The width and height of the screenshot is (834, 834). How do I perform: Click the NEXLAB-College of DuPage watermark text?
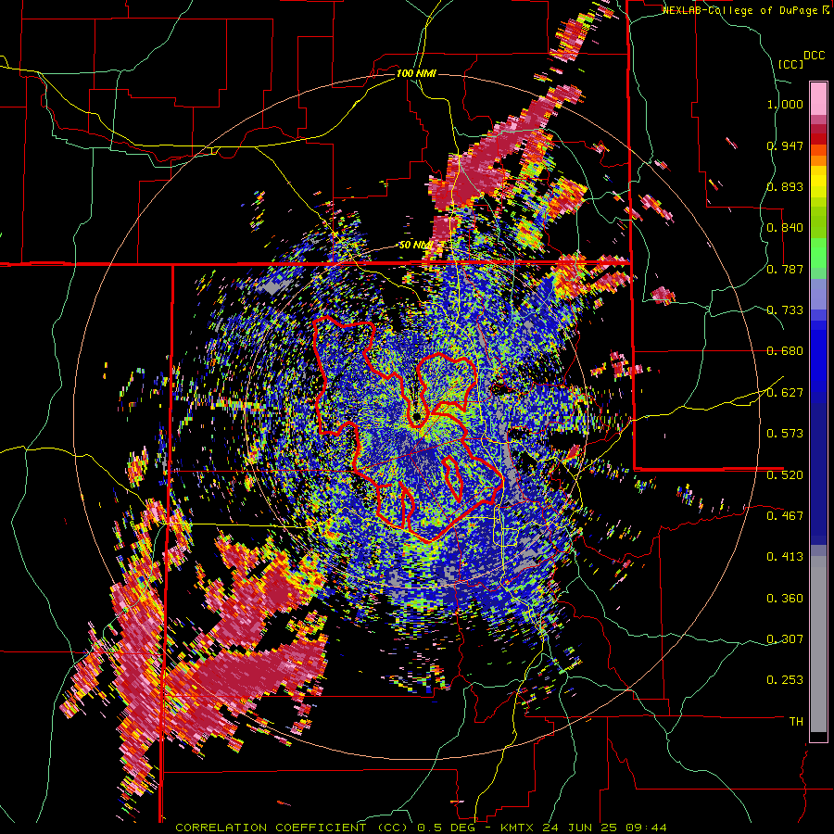[x=746, y=10]
